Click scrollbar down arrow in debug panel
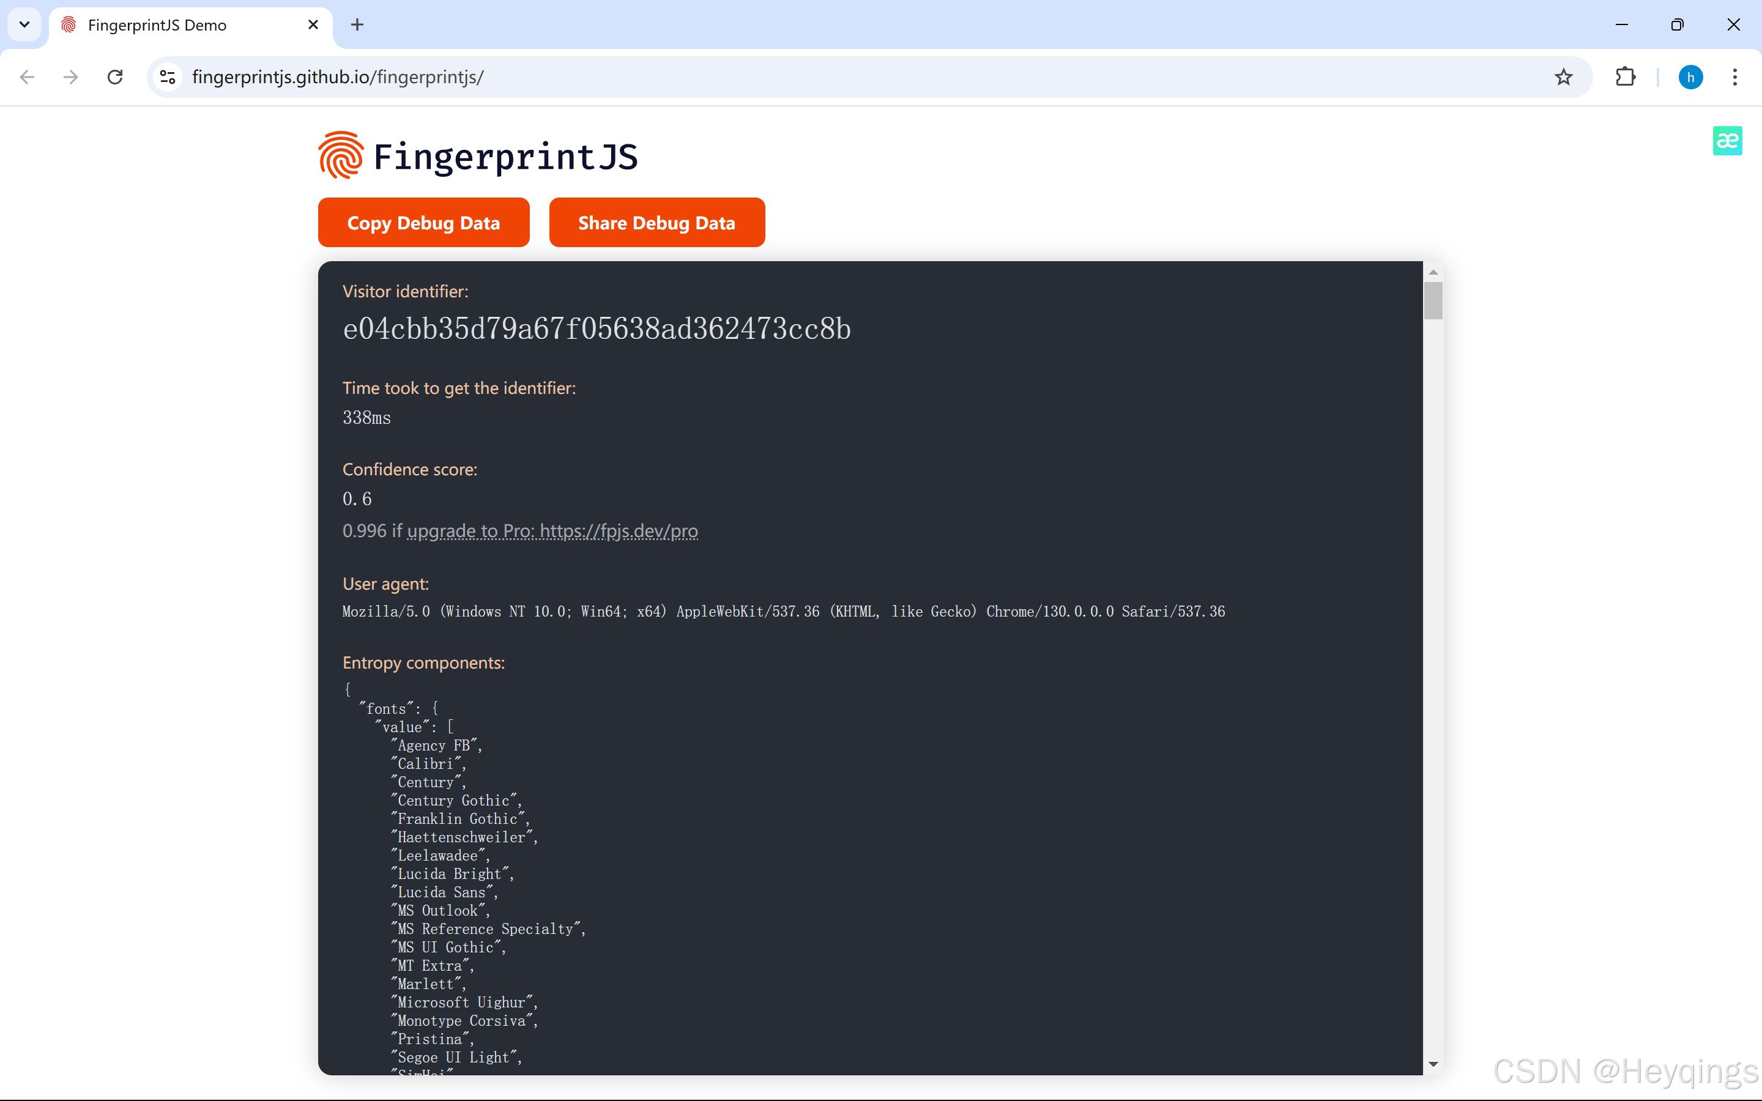1762x1101 pixels. coord(1433,1064)
